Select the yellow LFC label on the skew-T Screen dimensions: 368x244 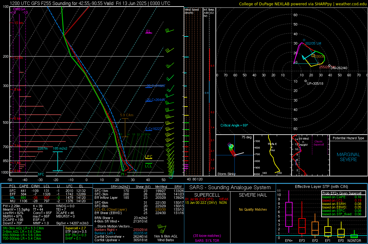pyautogui.click(x=148, y=156)
